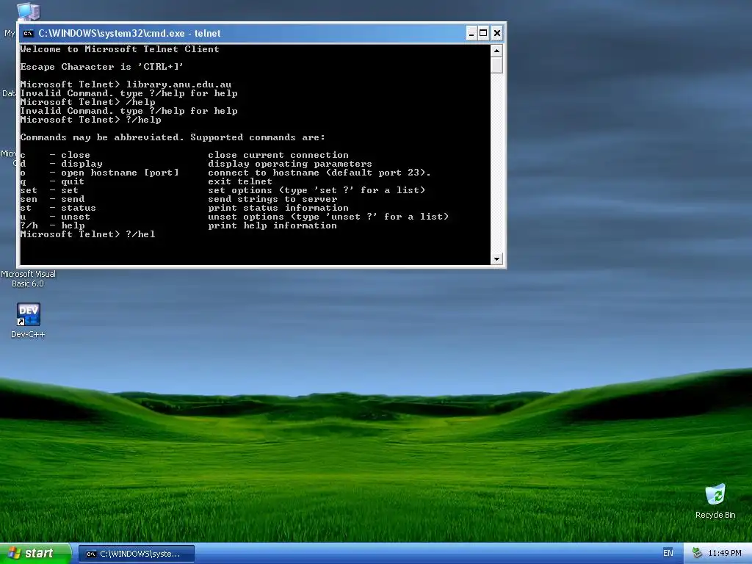Click the 'print status information' line
752x564 pixels.
click(278, 208)
